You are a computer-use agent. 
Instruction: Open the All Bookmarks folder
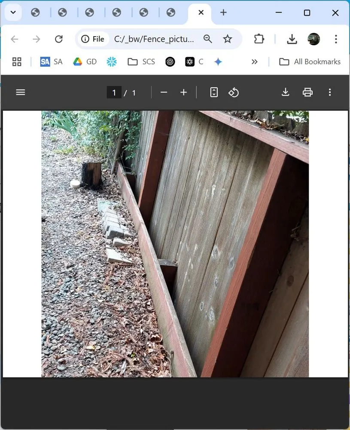310,61
